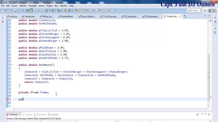The image size is (218, 122).
Task: Open the Debug dropdown arrow
Action: pos(49,11)
